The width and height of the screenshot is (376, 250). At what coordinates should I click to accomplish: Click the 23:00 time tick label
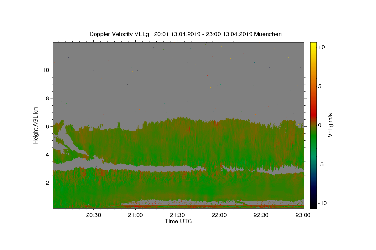coord(303,215)
